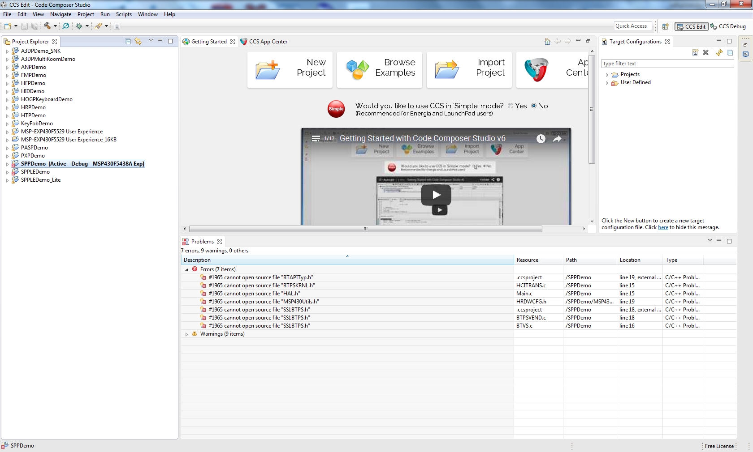Click the Getting Started horizontal scrollbar
The height and width of the screenshot is (452, 753).
click(366, 229)
